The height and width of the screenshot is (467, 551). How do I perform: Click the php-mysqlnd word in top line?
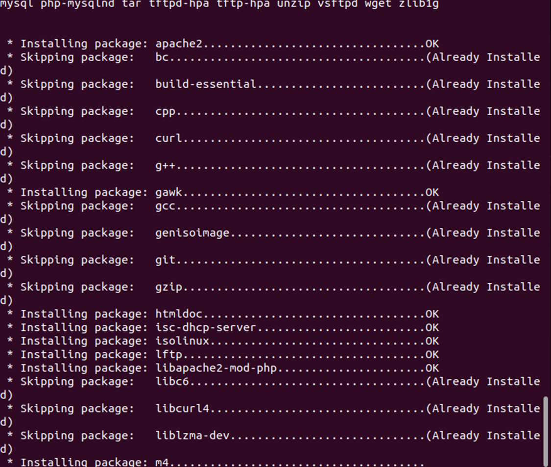click(77, 4)
